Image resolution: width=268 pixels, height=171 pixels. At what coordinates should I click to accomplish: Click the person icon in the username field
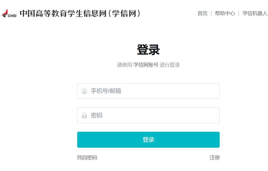click(84, 91)
